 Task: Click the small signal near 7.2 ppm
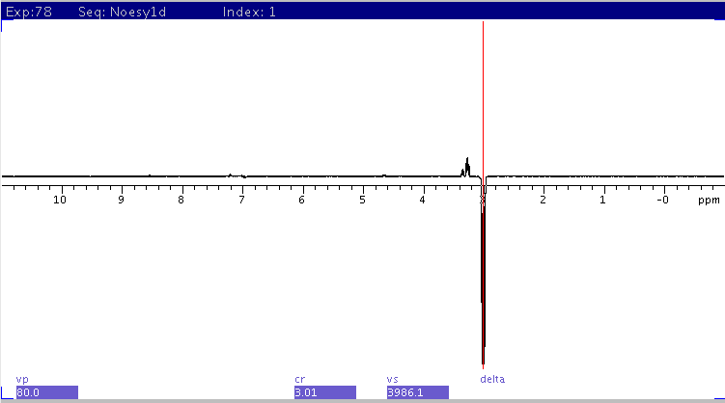click(x=231, y=175)
